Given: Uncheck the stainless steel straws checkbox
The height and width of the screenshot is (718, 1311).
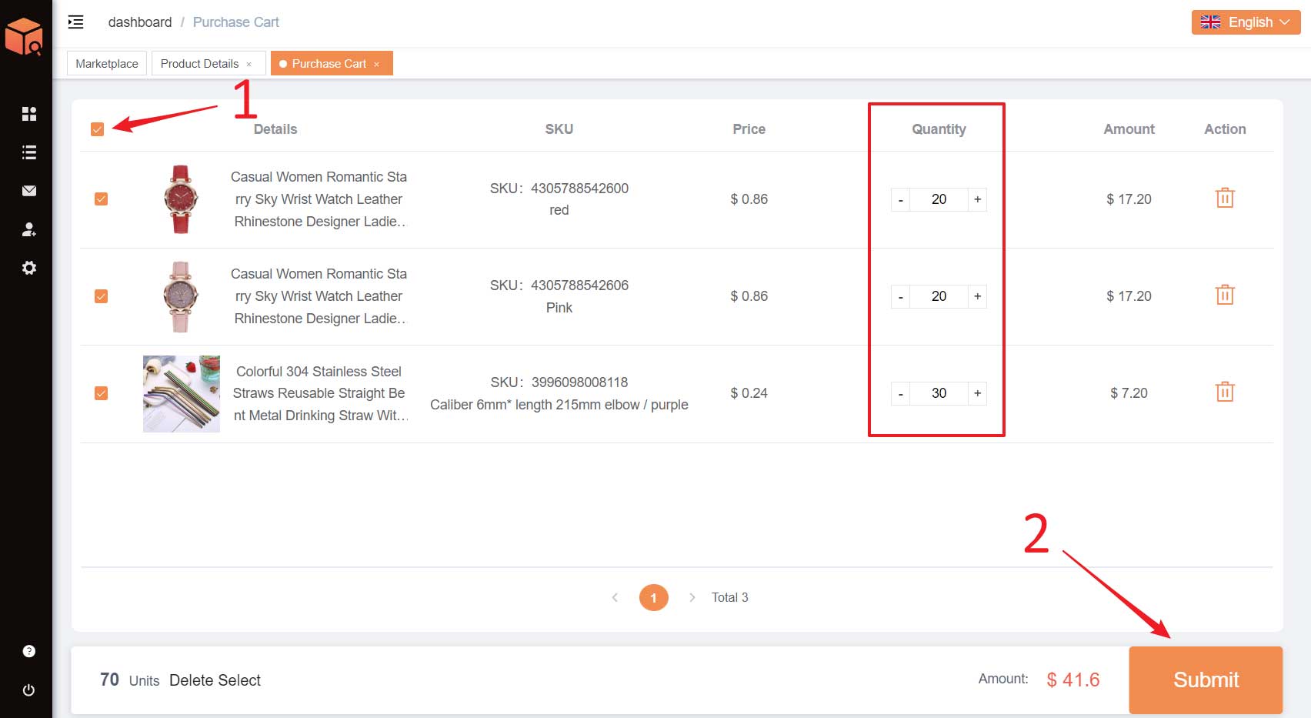Looking at the screenshot, I should [101, 393].
